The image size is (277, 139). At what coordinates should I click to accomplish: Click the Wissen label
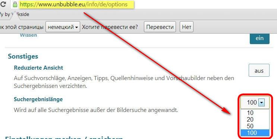(x=28, y=35)
